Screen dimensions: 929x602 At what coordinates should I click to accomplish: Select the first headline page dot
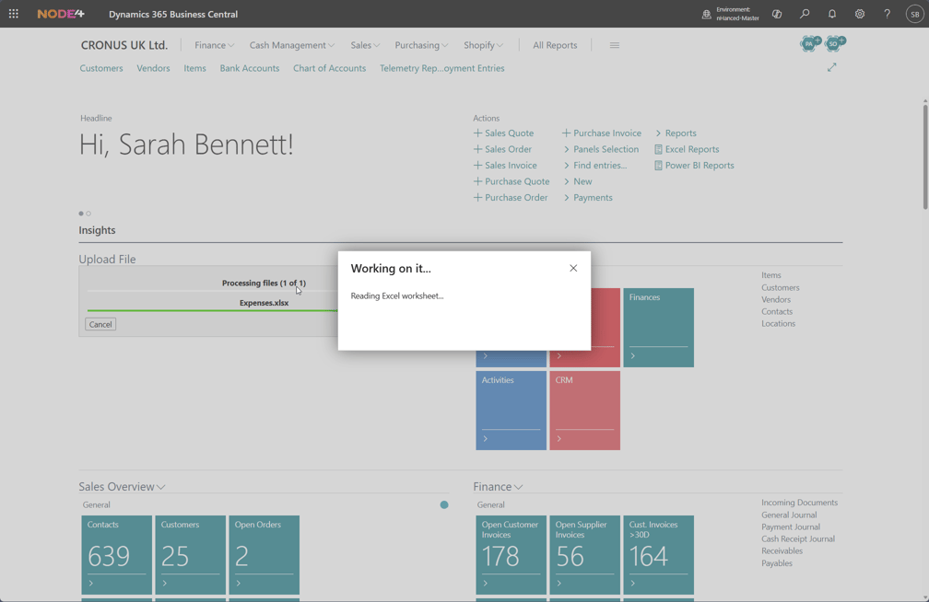pos(81,214)
